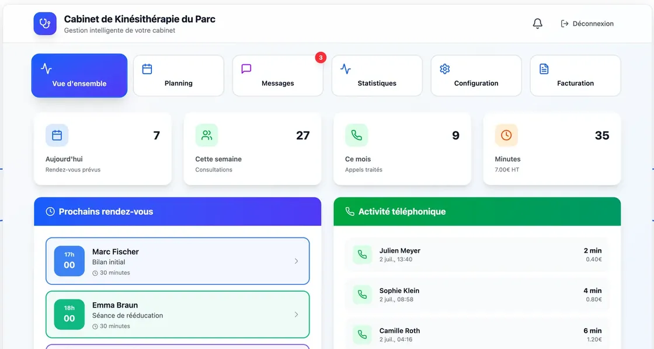
Task: Click Rendez-vous prévus label
Action: pyautogui.click(x=73, y=170)
